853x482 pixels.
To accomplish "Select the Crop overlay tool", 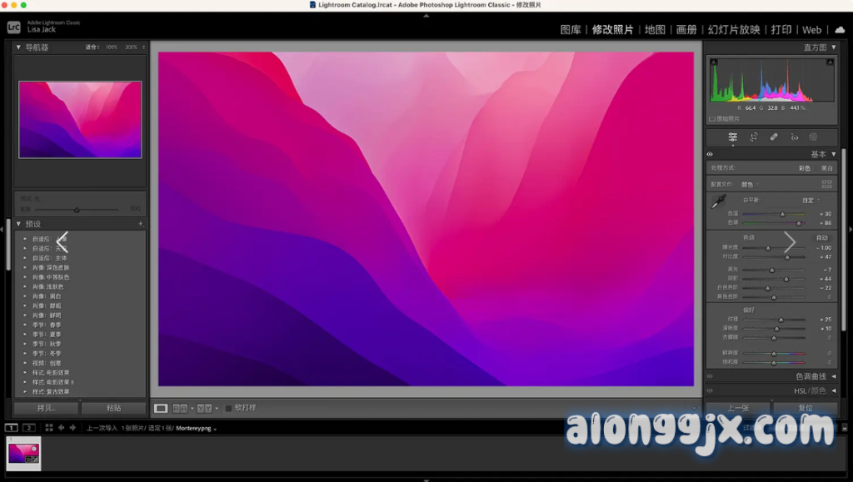I will pos(753,137).
